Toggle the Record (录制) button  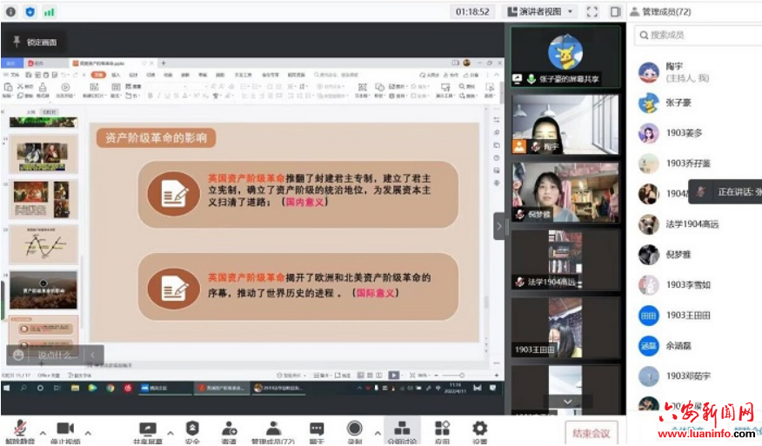tap(354, 429)
